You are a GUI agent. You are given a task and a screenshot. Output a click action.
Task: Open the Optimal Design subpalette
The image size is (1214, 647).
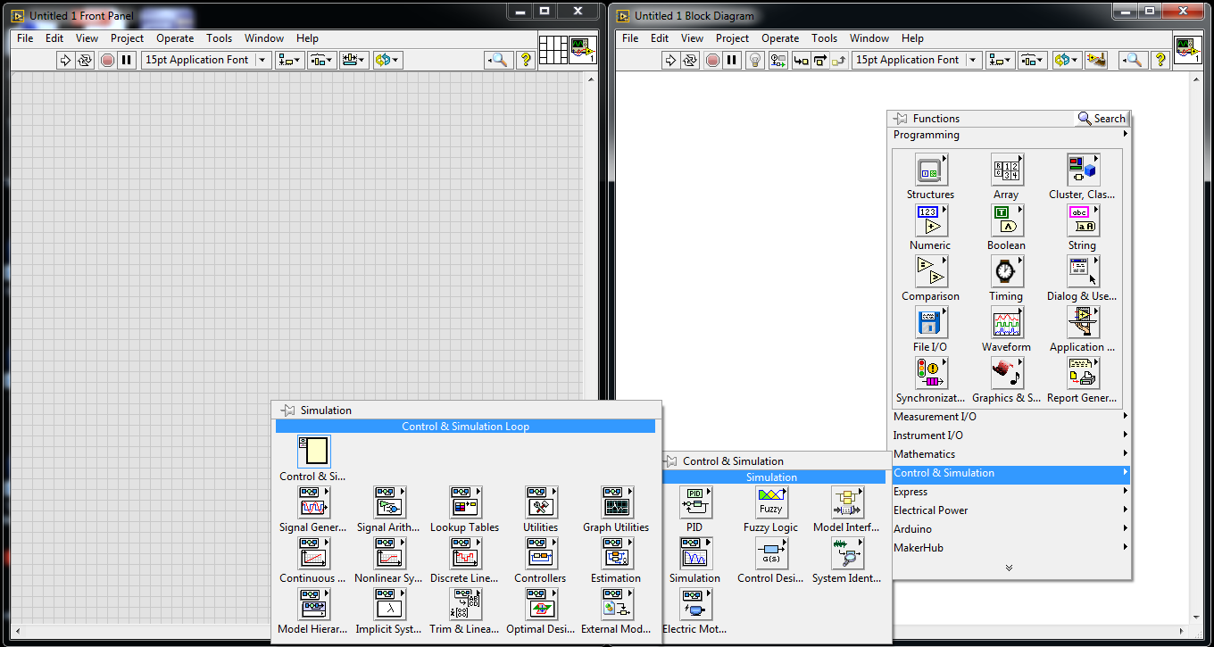pos(541,605)
